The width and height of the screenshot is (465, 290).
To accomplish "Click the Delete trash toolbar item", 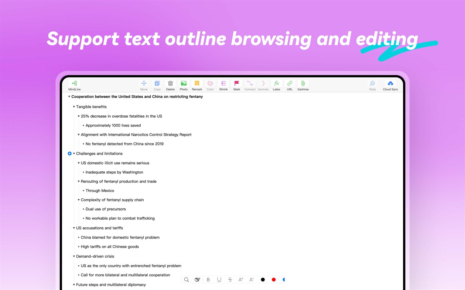I will coord(170,84).
